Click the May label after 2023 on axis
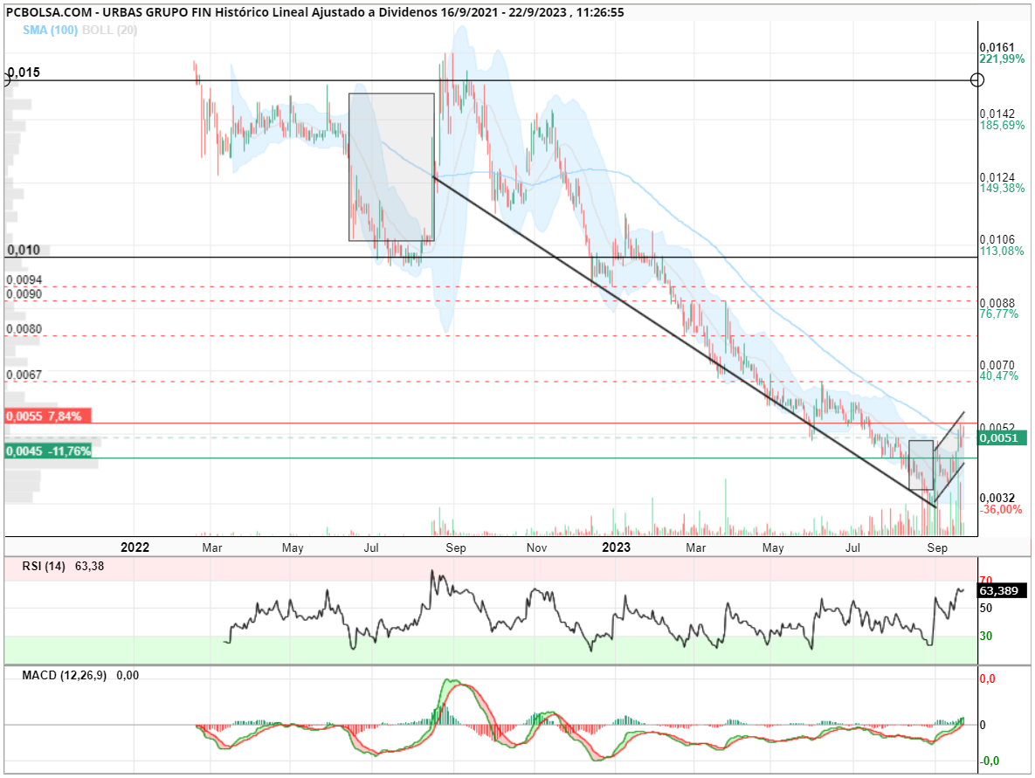 [773, 547]
